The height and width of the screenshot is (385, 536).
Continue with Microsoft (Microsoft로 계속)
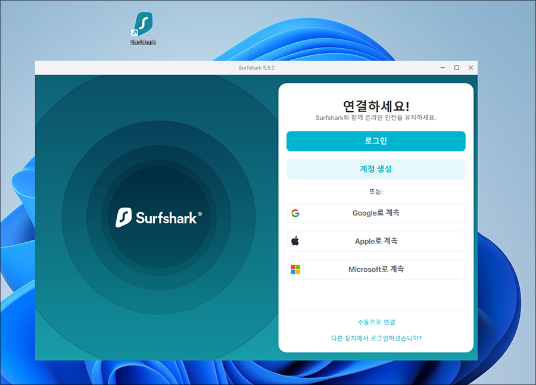(x=376, y=269)
